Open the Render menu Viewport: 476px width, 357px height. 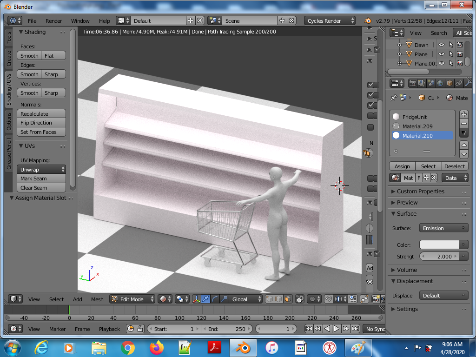click(x=54, y=21)
